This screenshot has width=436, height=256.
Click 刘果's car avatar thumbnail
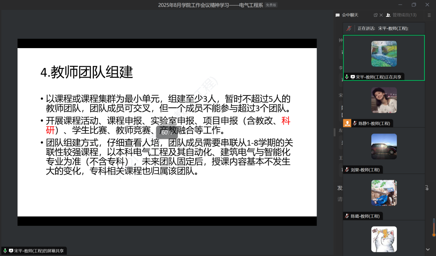point(384,146)
